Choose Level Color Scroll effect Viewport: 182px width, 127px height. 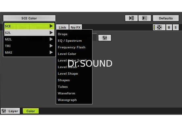[74, 61]
